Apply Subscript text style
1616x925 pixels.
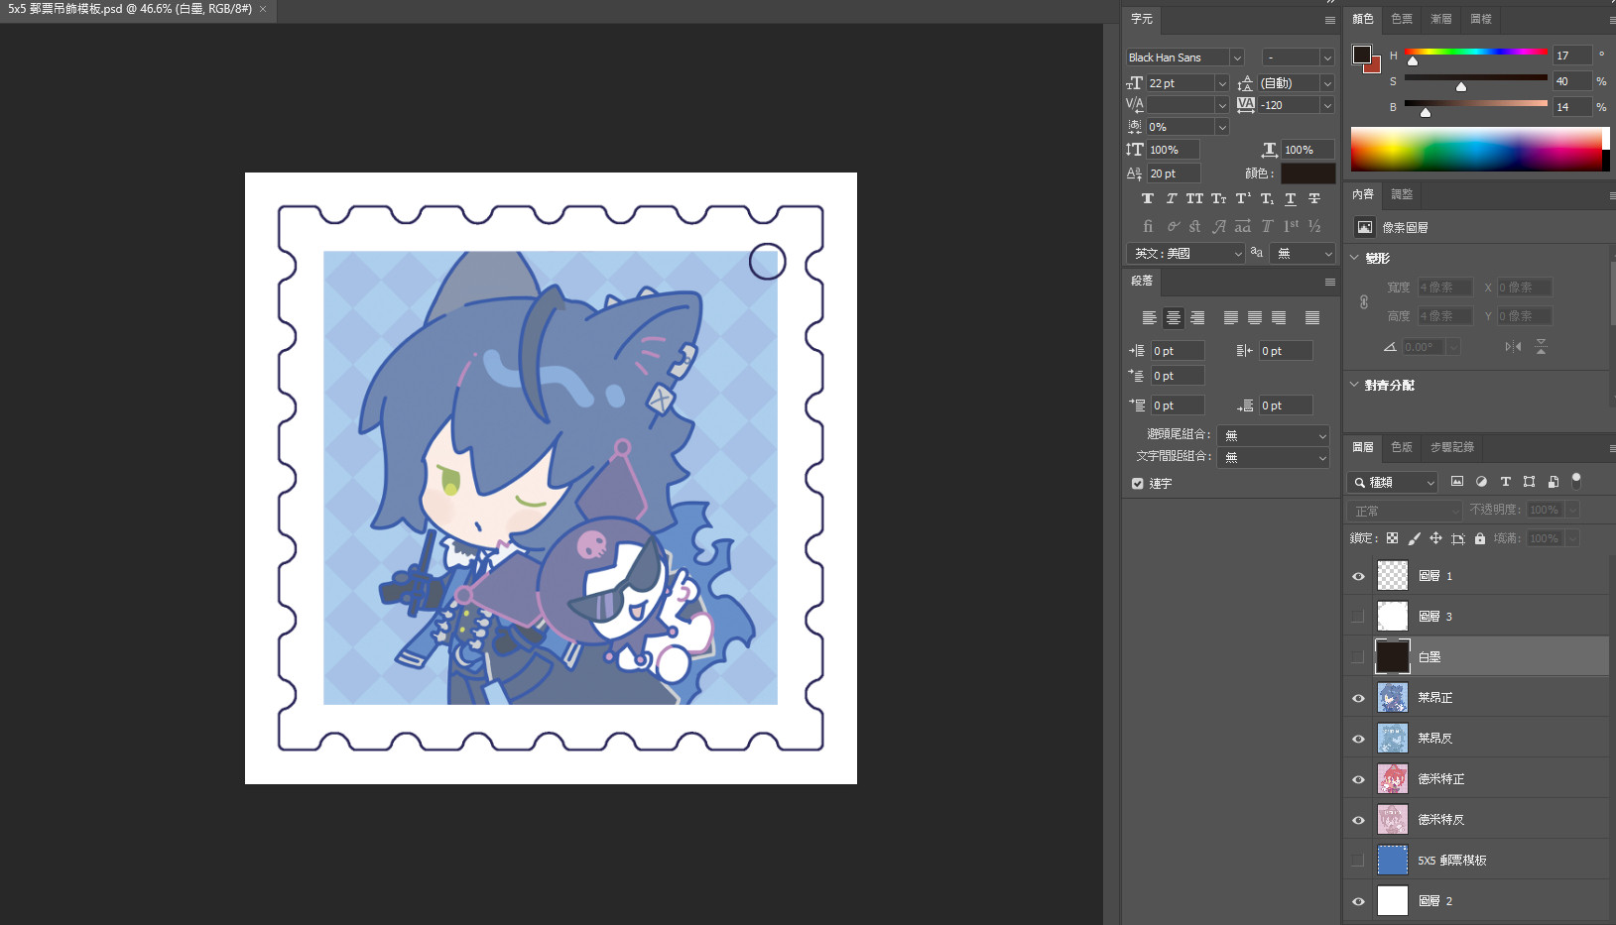[1267, 199]
